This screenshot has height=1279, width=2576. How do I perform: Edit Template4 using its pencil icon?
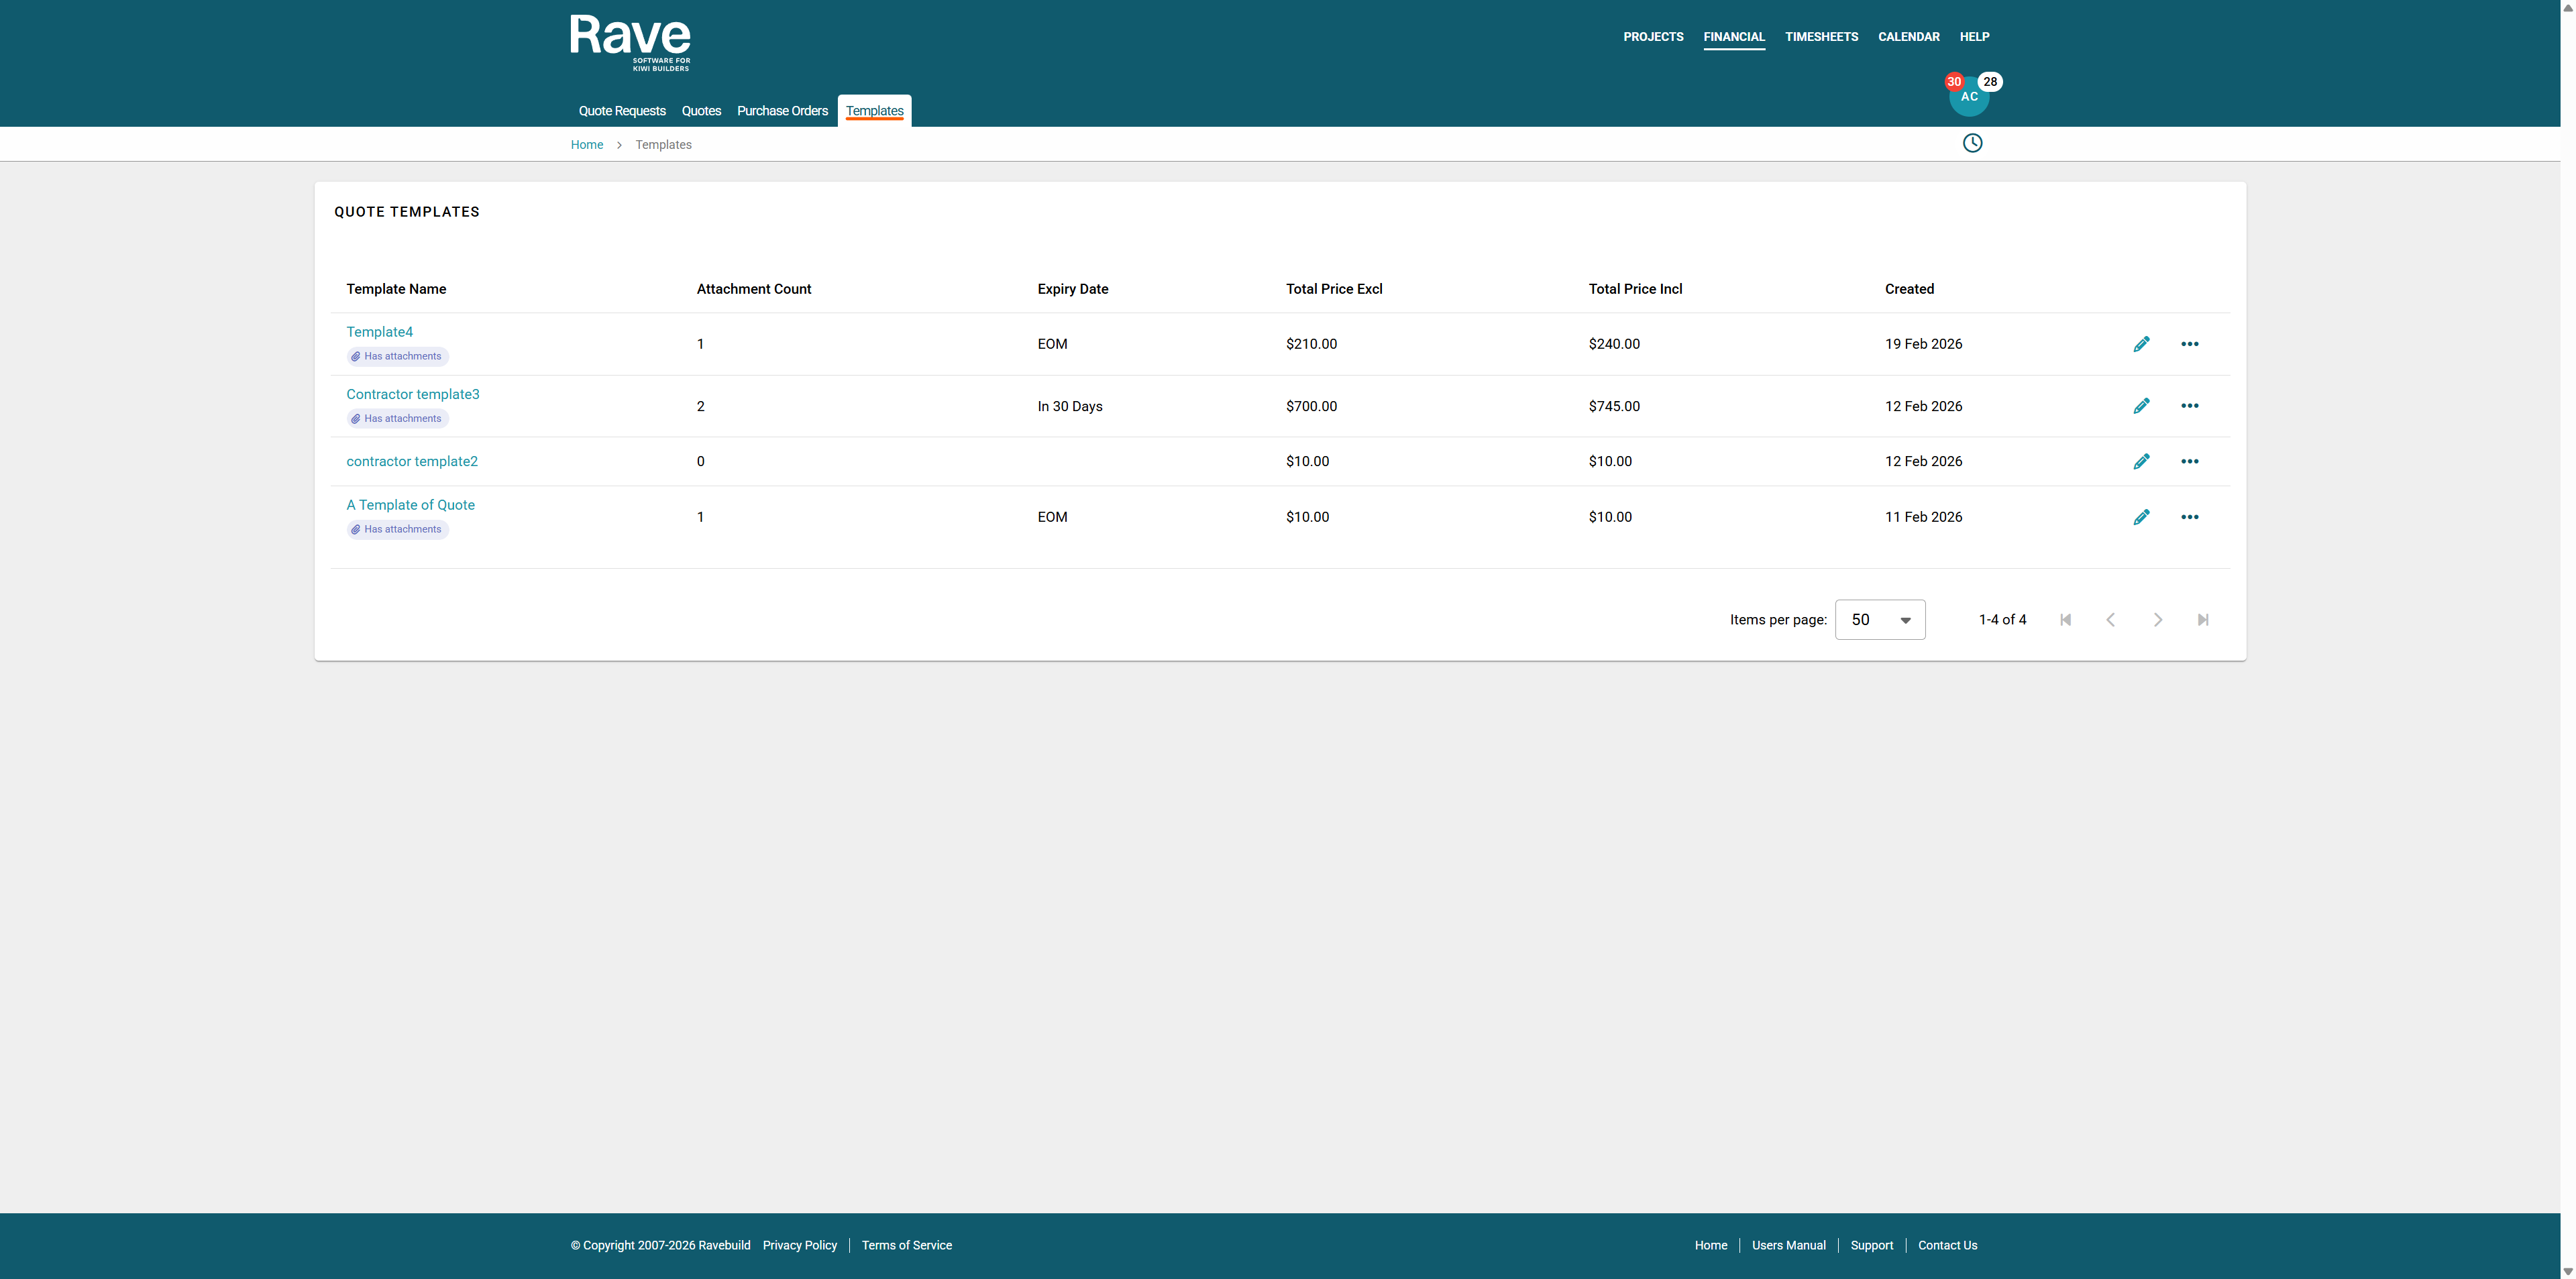(2141, 344)
